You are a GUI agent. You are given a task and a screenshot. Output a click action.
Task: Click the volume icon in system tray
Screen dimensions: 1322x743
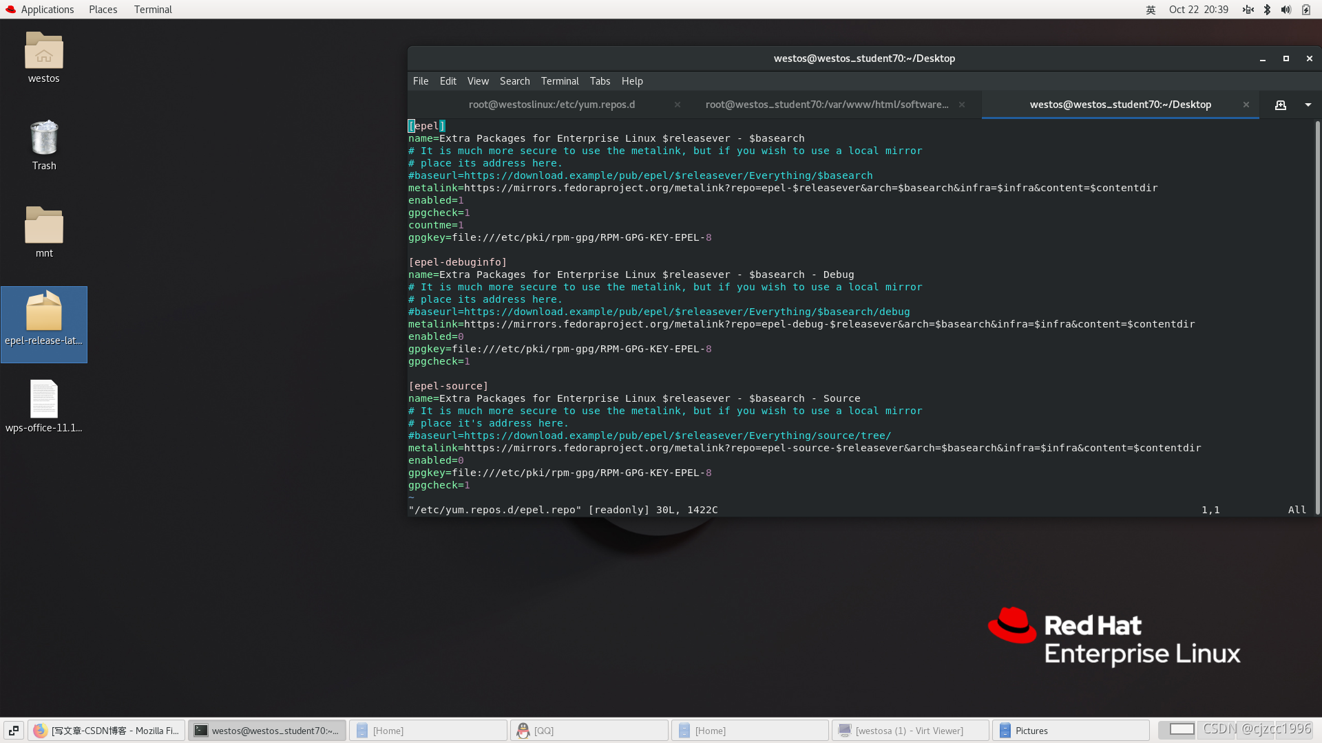click(x=1286, y=10)
